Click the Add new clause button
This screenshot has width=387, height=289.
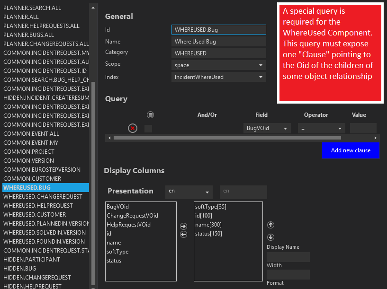click(351, 150)
